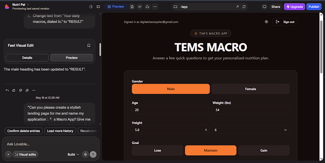Click the app preview vertical scrollbar
Screen dimensions: 325x163
[321, 47]
